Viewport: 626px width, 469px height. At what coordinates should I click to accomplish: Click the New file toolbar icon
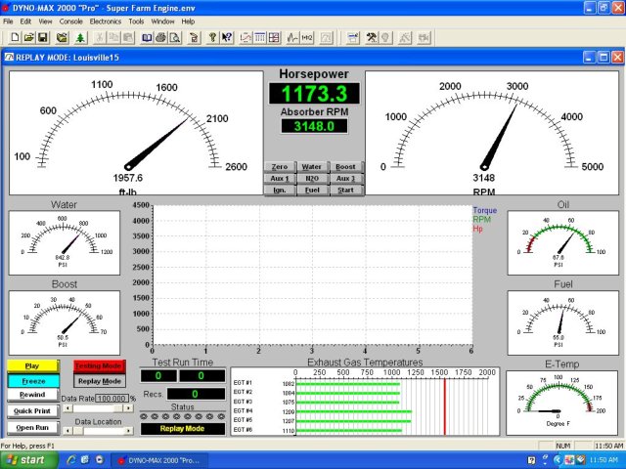(x=15, y=37)
